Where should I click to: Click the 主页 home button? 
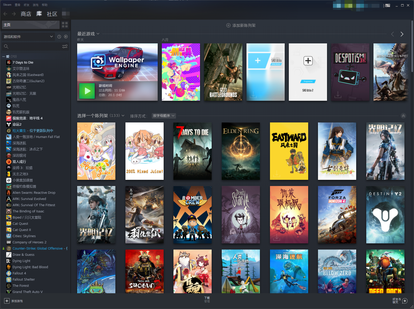tap(30, 25)
